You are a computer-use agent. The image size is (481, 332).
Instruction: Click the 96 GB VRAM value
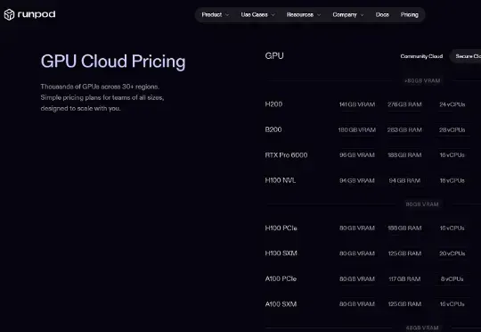(357, 155)
